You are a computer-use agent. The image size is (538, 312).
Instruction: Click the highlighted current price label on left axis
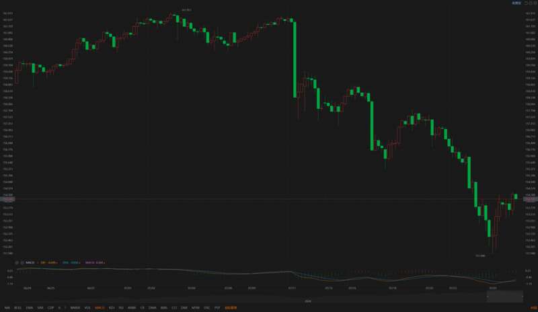tap(7, 199)
